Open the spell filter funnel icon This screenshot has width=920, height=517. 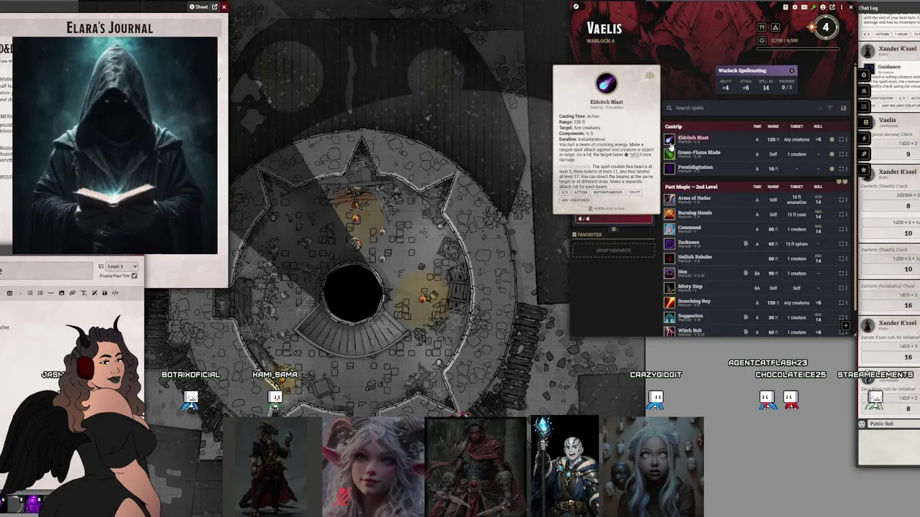(x=829, y=108)
